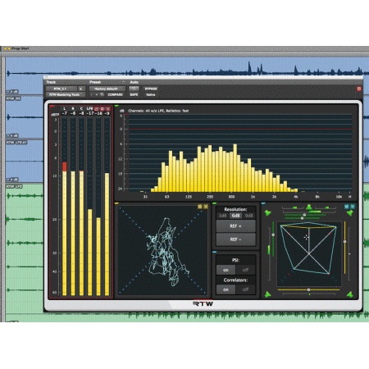Image resolution: width=369 pixels, height=369 pixels.
Task: Click the 'Channels: All w/o LFE' analyzer caption
Action: 158,111
